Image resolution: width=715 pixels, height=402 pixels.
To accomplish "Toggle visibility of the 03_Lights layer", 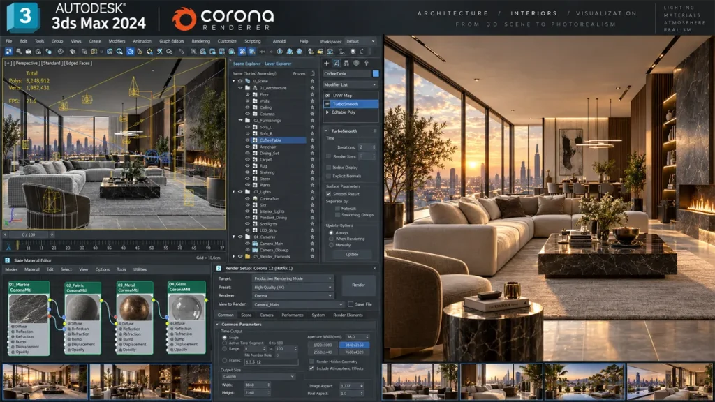I will click(240, 192).
